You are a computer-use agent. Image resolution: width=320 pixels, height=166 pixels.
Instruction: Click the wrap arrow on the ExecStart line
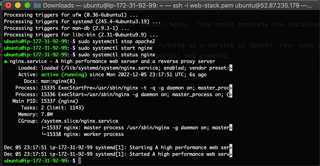click(x=230, y=94)
